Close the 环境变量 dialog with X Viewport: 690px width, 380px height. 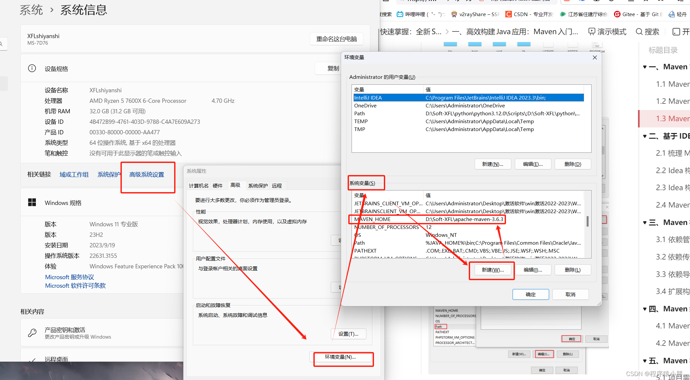(x=595, y=57)
